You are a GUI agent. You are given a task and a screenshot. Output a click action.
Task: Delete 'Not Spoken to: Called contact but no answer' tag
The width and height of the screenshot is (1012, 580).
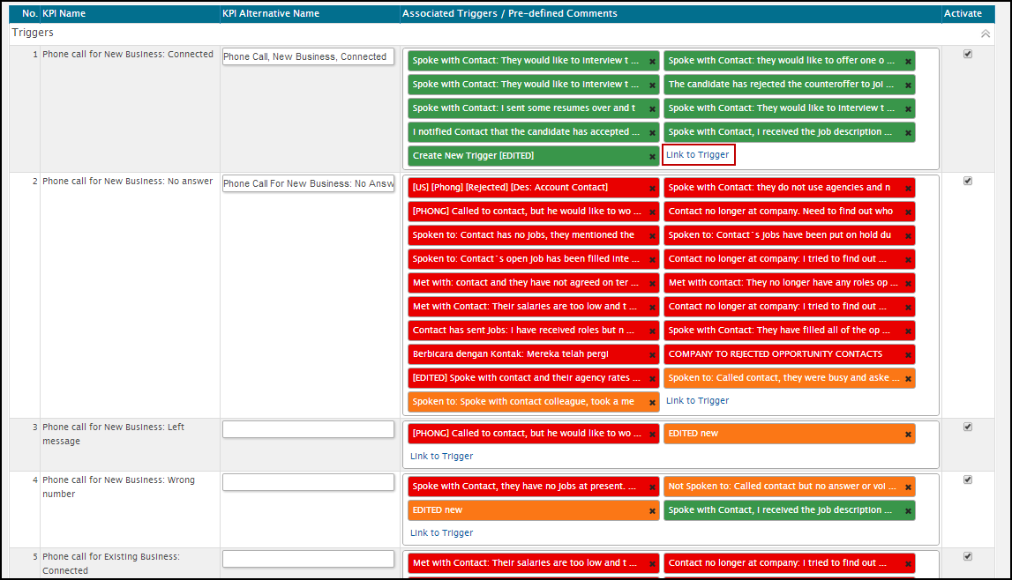(908, 487)
